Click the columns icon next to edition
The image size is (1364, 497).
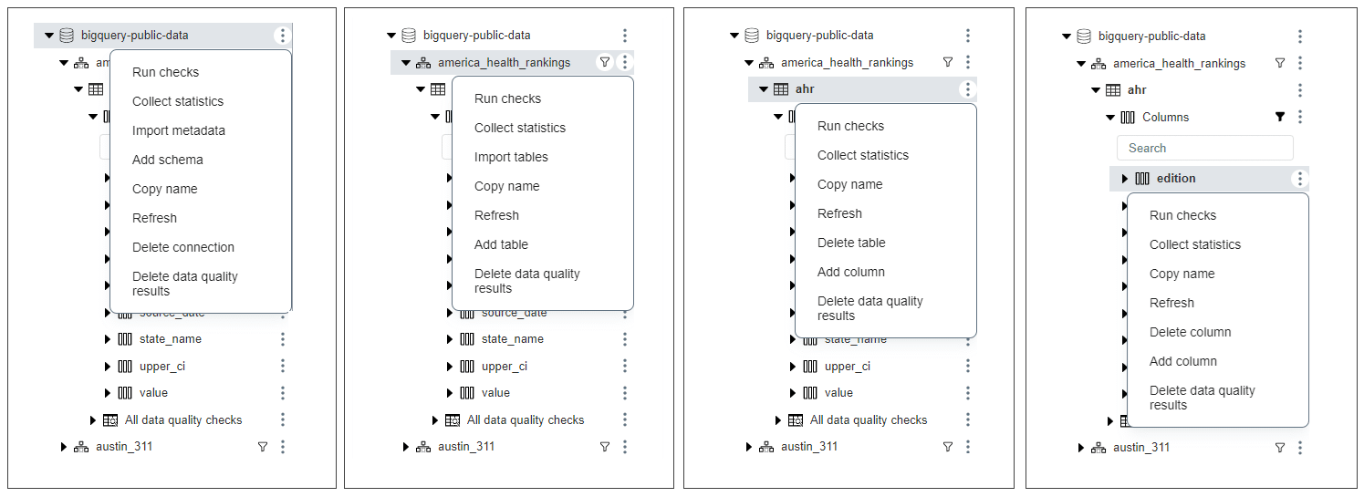(1142, 179)
